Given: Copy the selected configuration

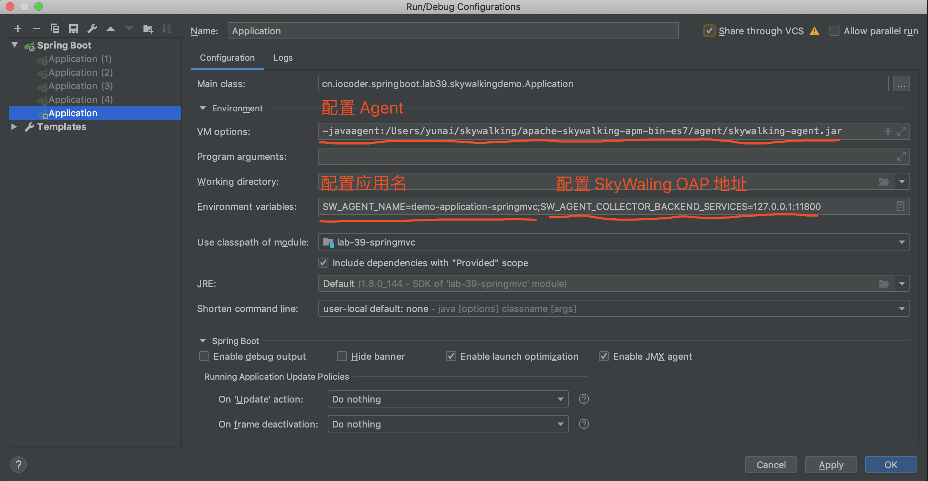Looking at the screenshot, I should click(x=55, y=29).
